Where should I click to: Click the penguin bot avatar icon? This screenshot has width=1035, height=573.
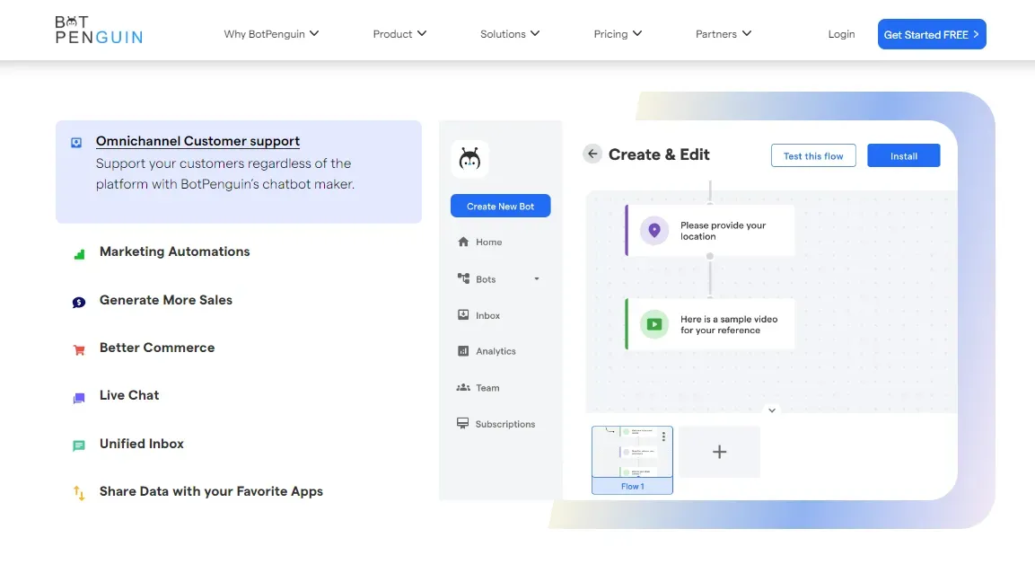pos(470,159)
